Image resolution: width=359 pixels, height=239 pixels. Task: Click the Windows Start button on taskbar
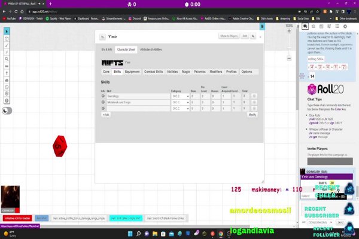(x=130, y=234)
